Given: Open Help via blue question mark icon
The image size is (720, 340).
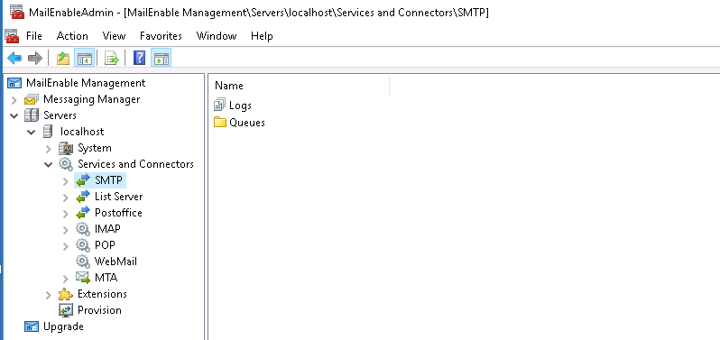Looking at the screenshot, I should coord(139,59).
